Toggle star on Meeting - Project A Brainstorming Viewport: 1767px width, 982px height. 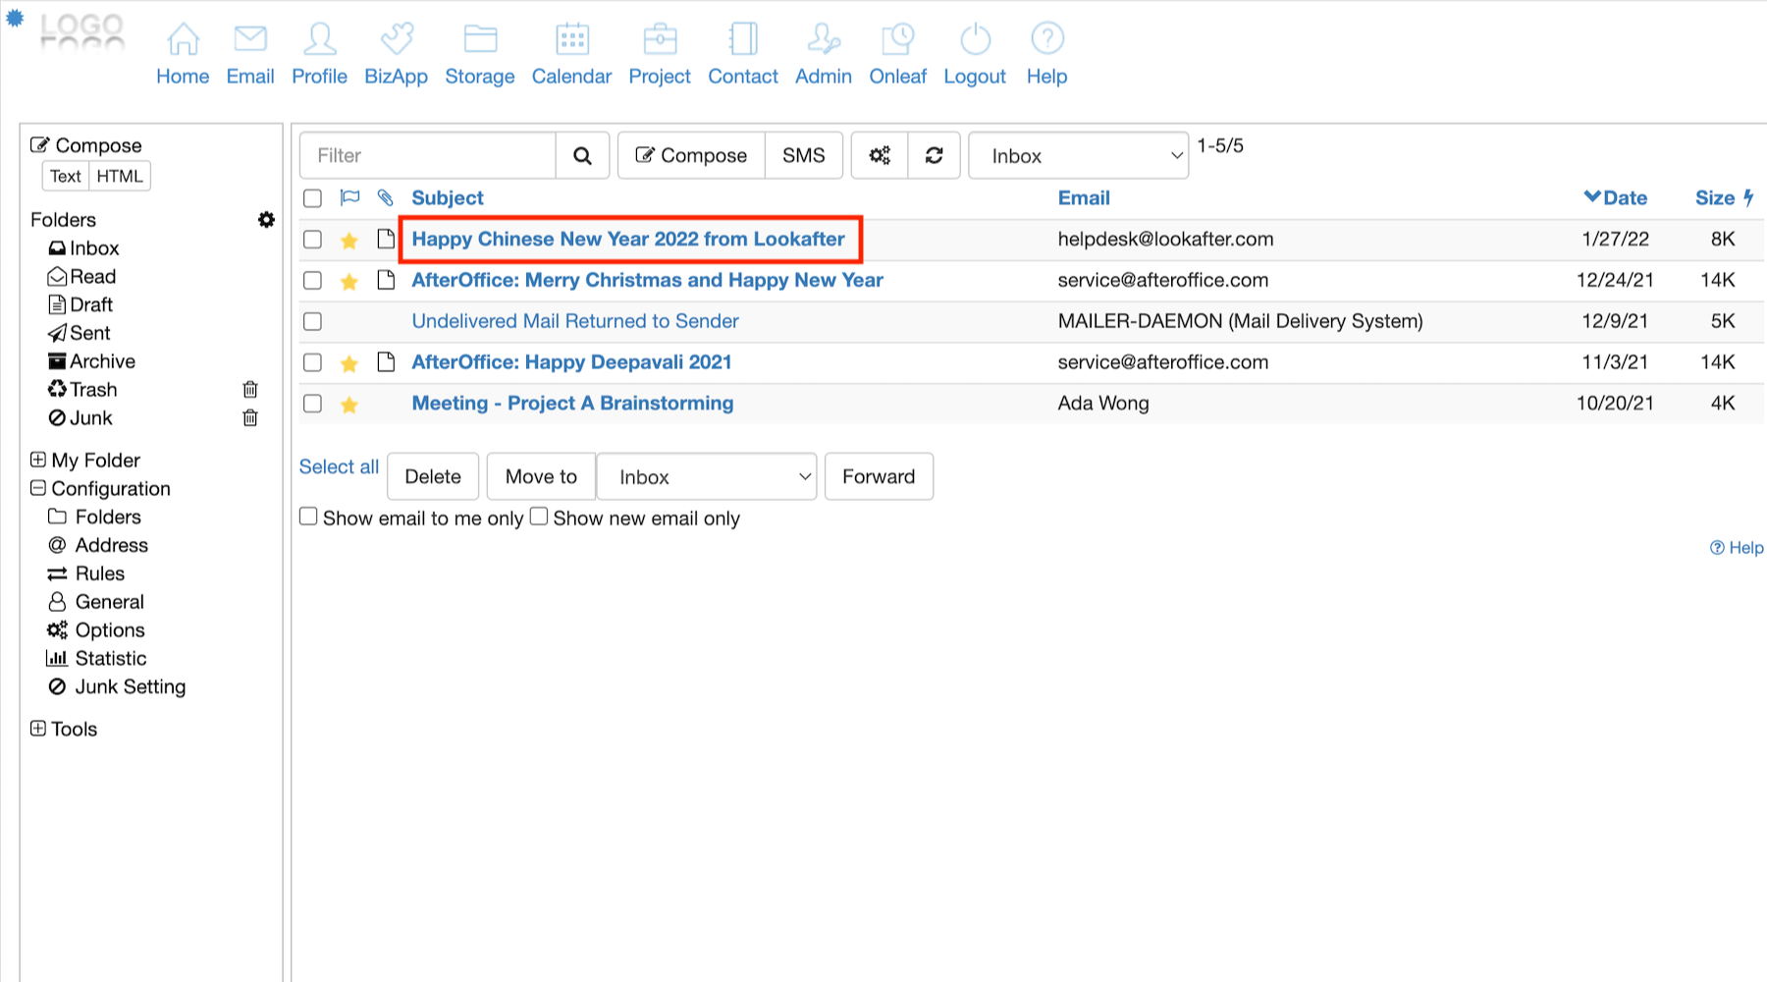(348, 405)
